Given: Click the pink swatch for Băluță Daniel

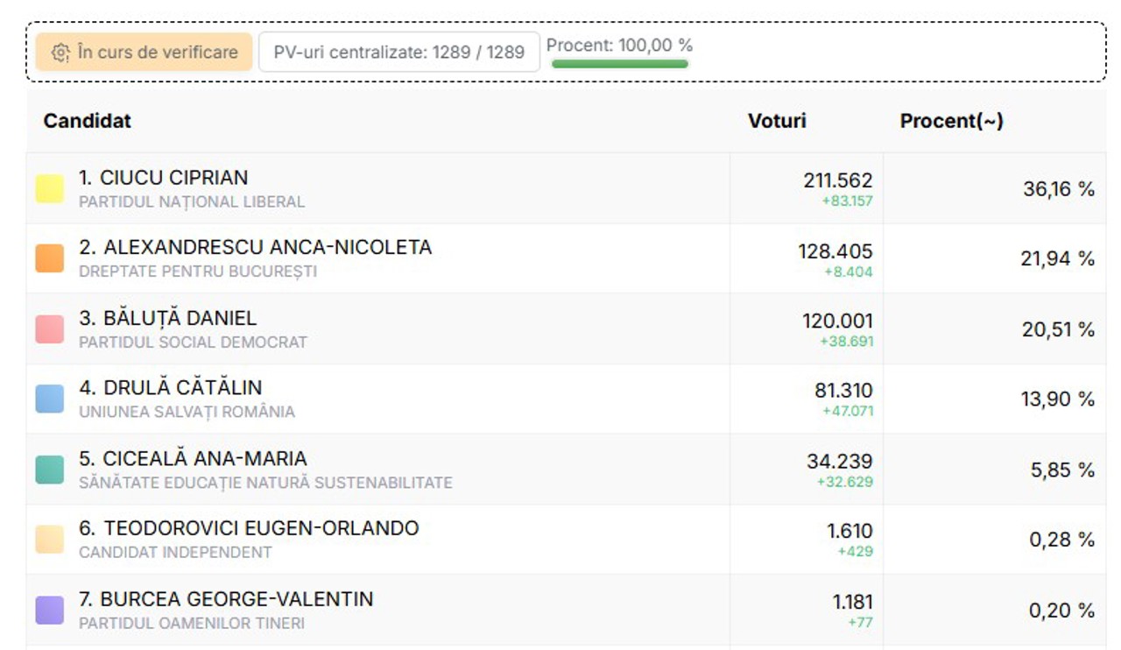Looking at the screenshot, I should click(x=50, y=329).
